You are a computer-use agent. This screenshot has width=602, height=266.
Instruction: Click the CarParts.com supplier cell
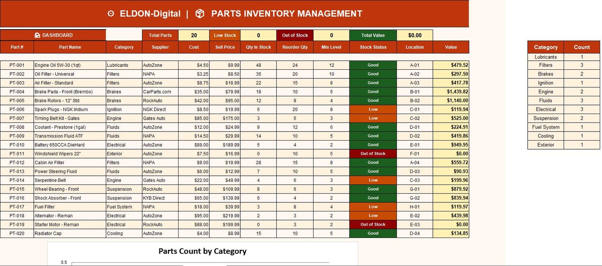pos(160,92)
